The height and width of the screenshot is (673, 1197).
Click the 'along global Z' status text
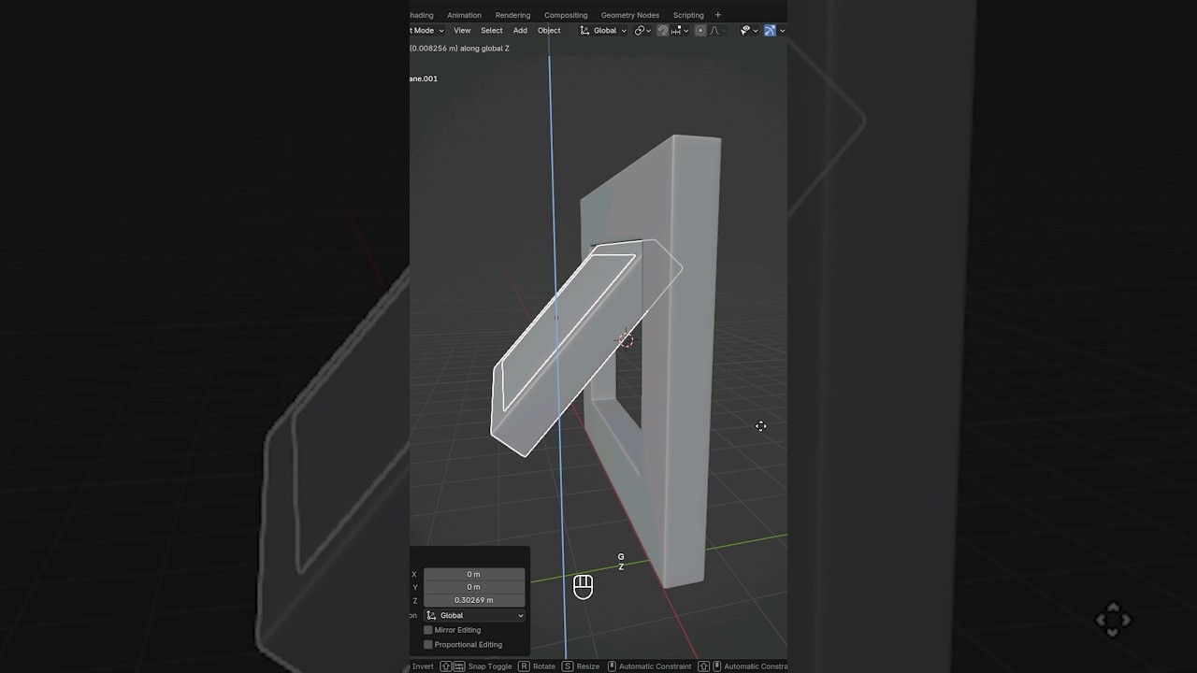484,48
